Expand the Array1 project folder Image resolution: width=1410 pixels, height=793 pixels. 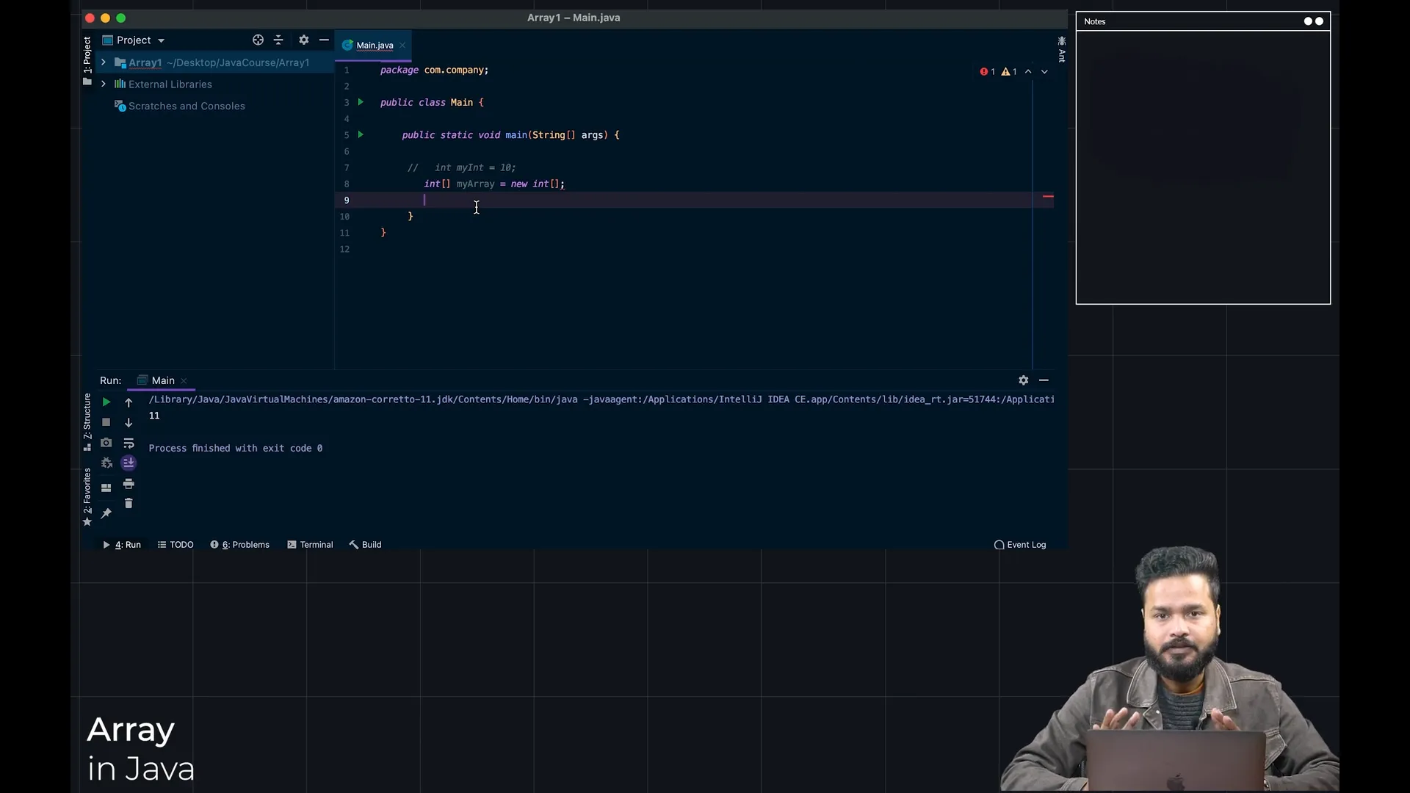(104, 62)
